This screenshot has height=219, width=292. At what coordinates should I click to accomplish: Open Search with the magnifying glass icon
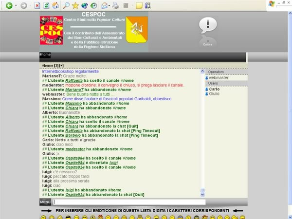point(66,5)
